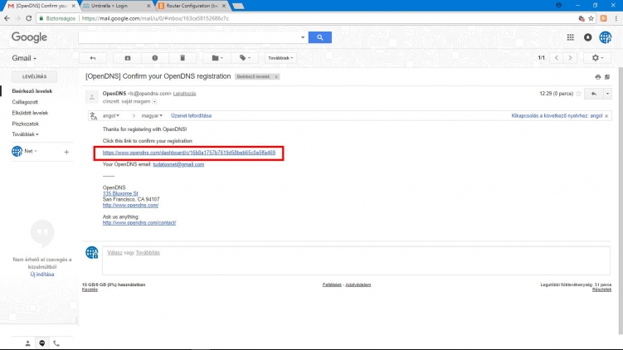The width and height of the screenshot is (623, 350).
Task: Star the OpenDNS message
Action: 578,94
